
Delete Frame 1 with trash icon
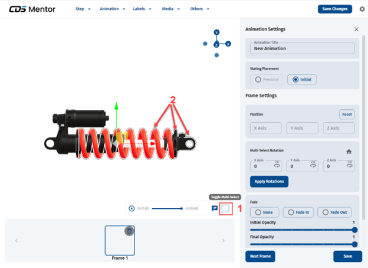coord(129,231)
